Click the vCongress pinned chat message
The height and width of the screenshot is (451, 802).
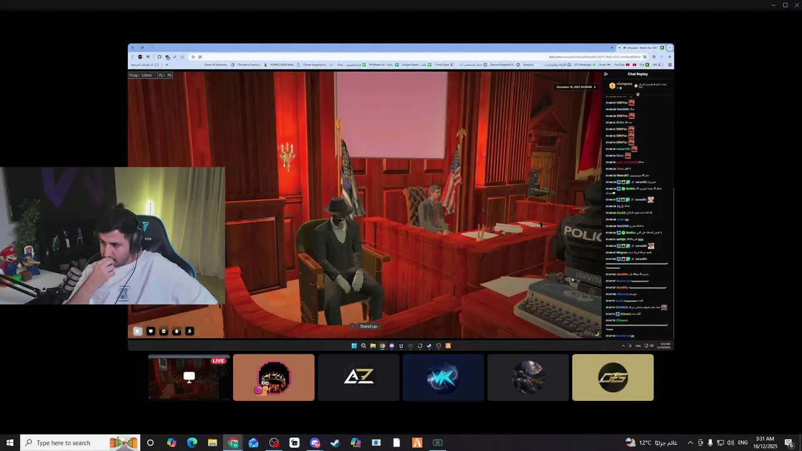tap(638, 86)
